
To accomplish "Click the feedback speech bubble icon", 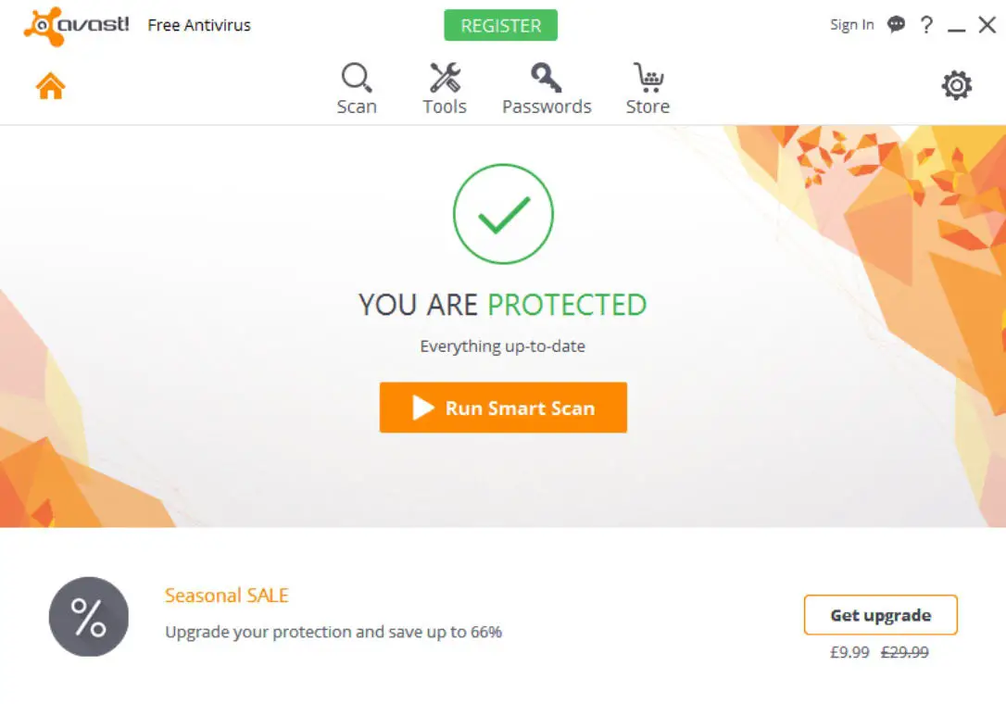I will pos(896,25).
